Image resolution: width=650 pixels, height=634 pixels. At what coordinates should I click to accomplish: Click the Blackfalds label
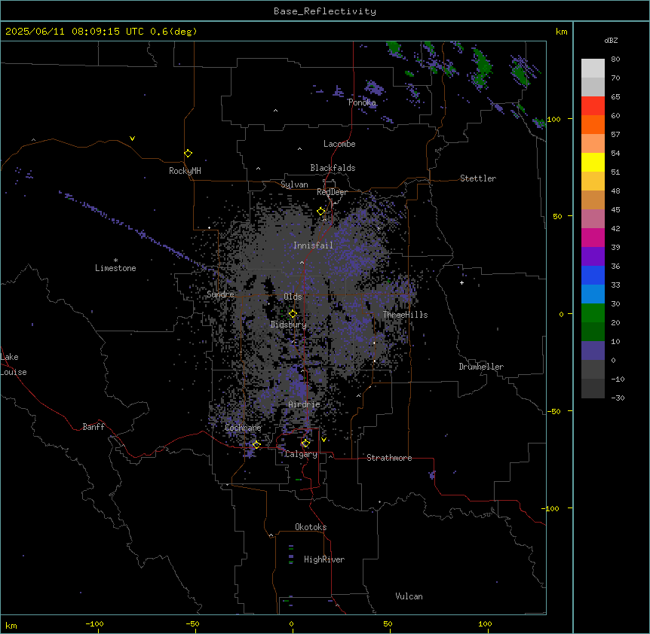333,168
